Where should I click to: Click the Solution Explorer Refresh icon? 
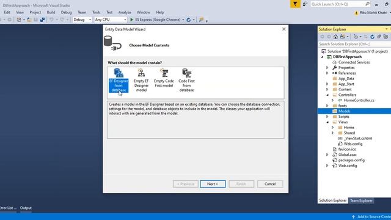(x=372, y=37)
